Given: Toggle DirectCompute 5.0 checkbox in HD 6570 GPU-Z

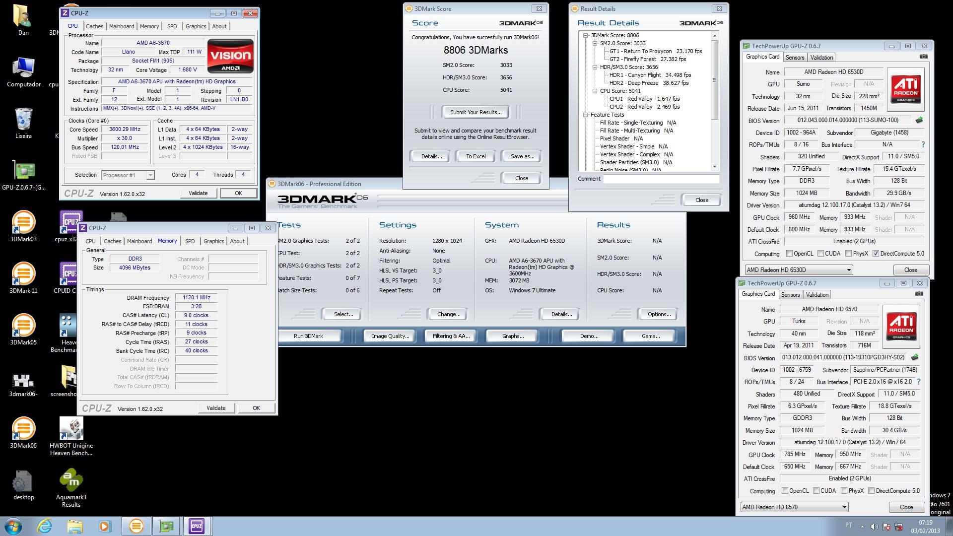Looking at the screenshot, I should (x=872, y=491).
